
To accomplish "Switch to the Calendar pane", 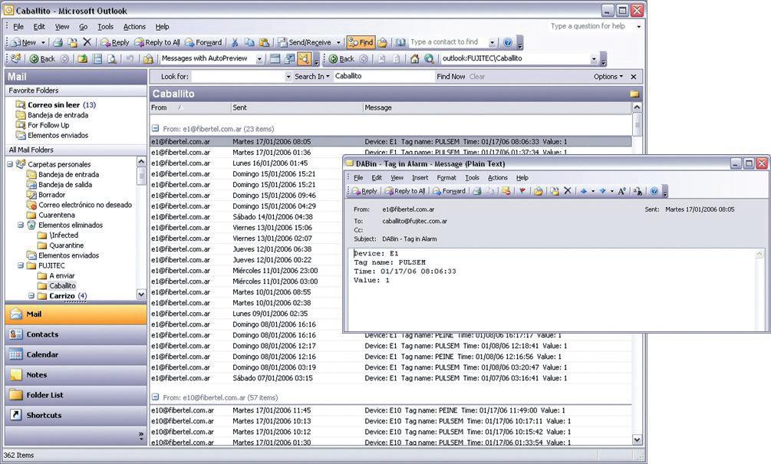I will click(76, 354).
